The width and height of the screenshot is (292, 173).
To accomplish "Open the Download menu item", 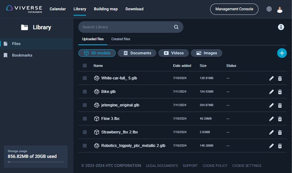I will 134,9.
